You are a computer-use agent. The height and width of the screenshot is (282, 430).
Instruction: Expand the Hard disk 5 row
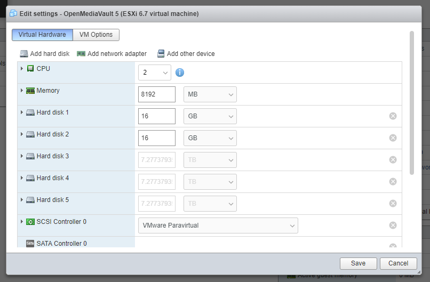22,200
